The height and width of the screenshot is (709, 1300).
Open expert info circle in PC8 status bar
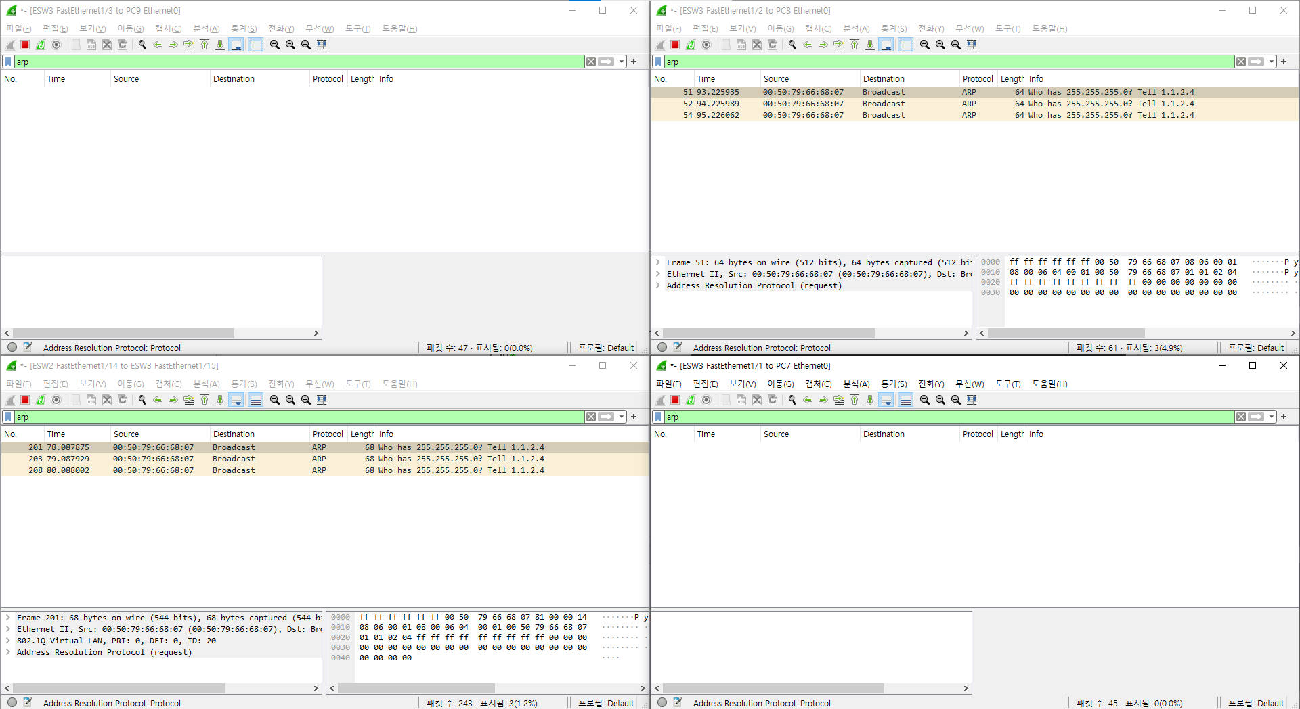(x=662, y=348)
